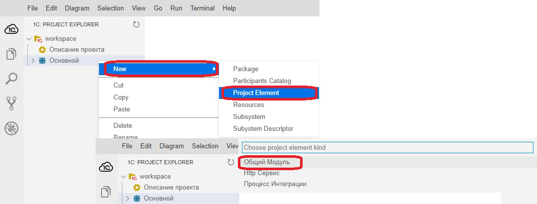Image resolution: width=537 pixels, height=204 pixels.
Task: Pick Subsystem Descriptor from the submenu
Action: (x=263, y=129)
